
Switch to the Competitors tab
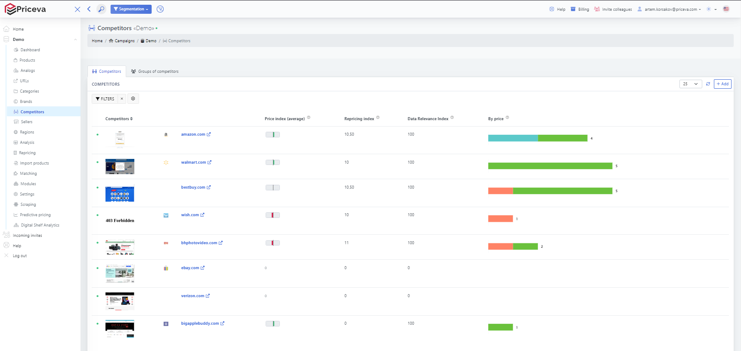coord(107,71)
